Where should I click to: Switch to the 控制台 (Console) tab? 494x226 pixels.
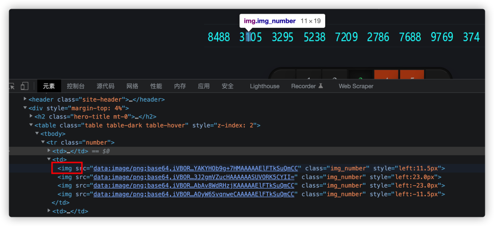click(75, 86)
